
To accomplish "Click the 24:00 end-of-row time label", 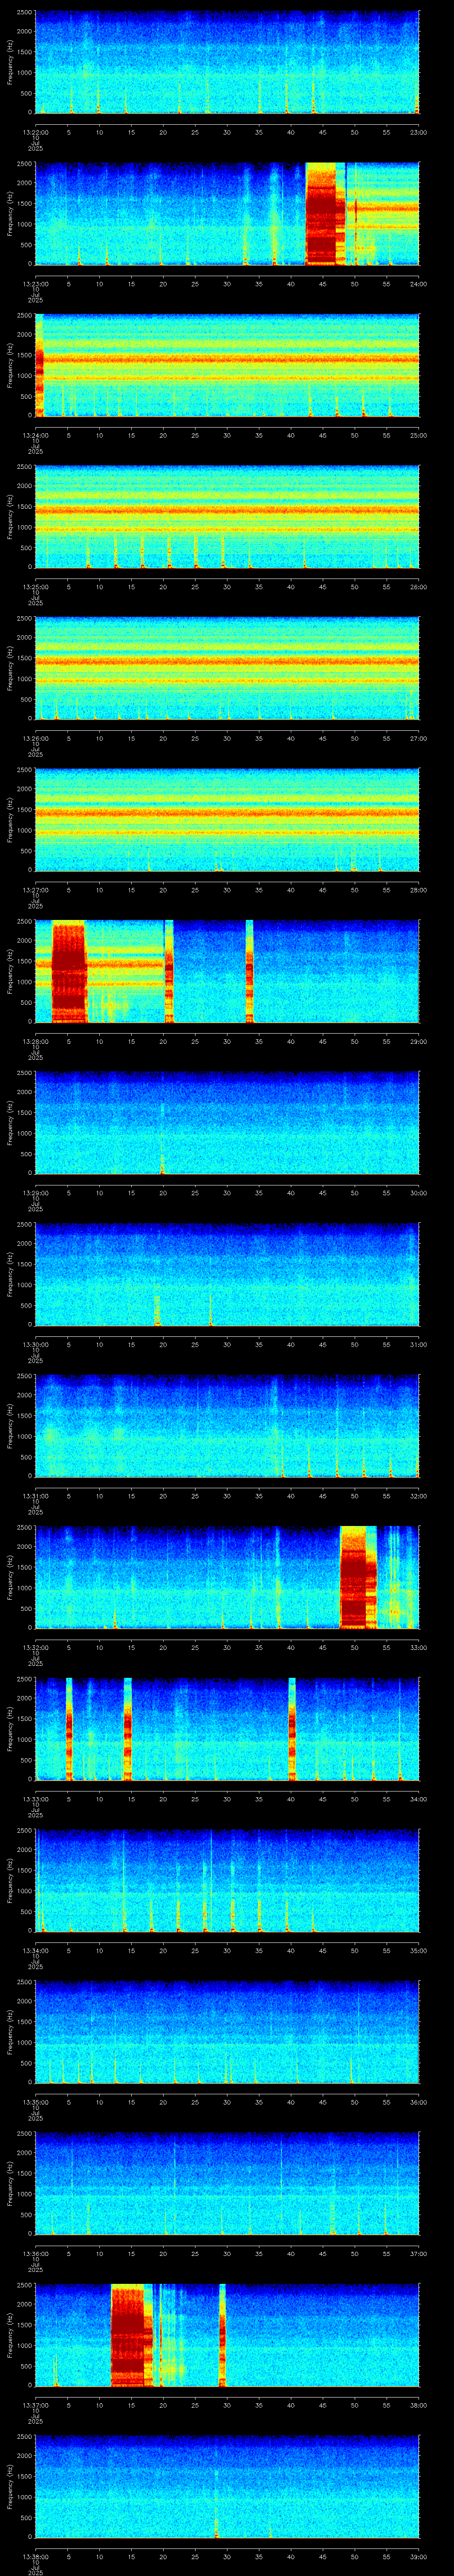I will tap(418, 284).
